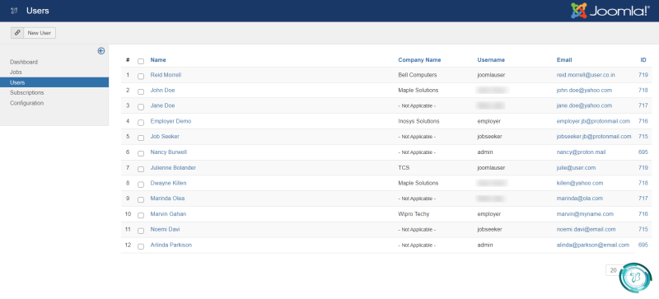The height and width of the screenshot is (299, 659).
Task: Sort by the ID column header
Action: pyautogui.click(x=643, y=60)
